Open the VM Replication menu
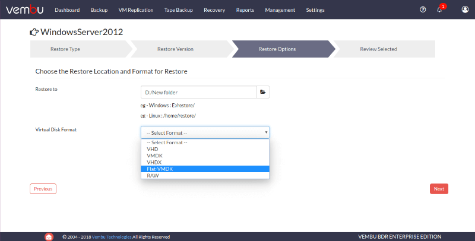 click(x=136, y=10)
